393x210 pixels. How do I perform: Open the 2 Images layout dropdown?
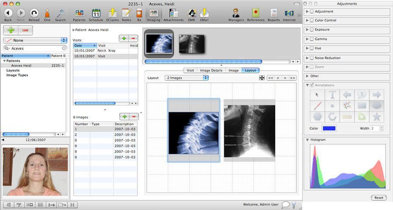tap(186, 78)
